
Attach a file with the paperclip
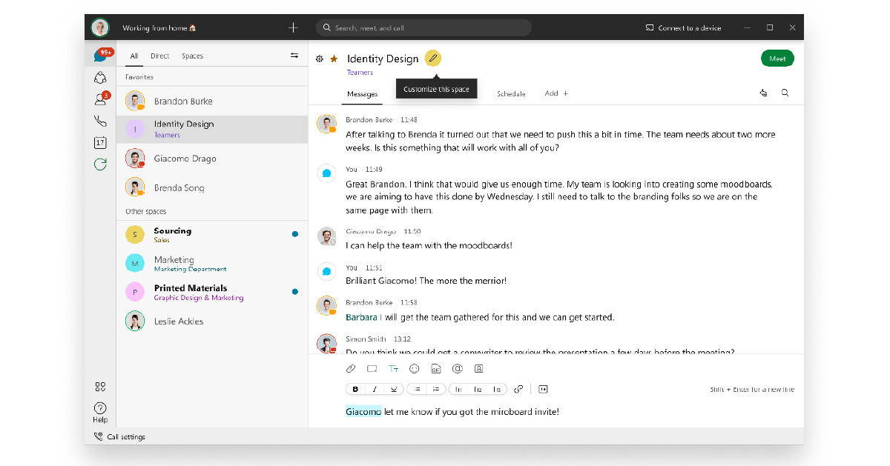[x=351, y=368]
